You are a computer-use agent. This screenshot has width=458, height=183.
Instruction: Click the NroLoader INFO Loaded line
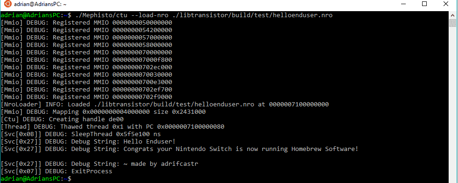point(165,105)
